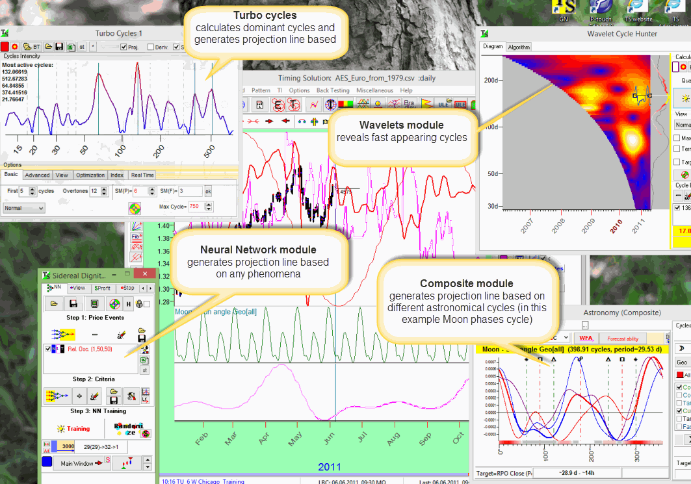Click the plus icon under Step 2 Criteria

[x=79, y=394]
